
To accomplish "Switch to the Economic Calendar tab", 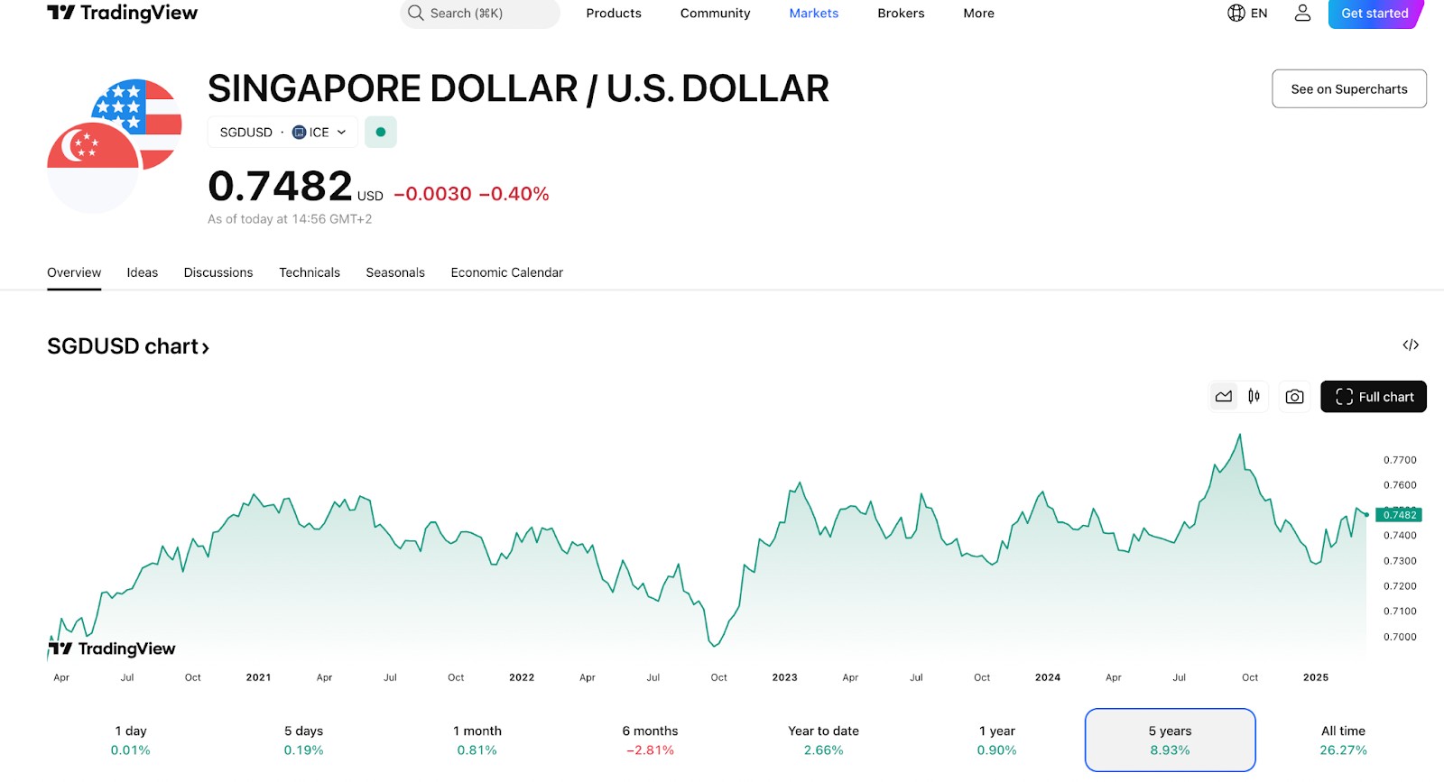I will coord(507,272).
